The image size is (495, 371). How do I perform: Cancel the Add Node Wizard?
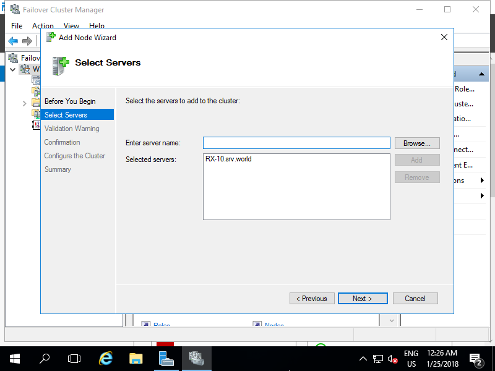click(x=415, y=299)
